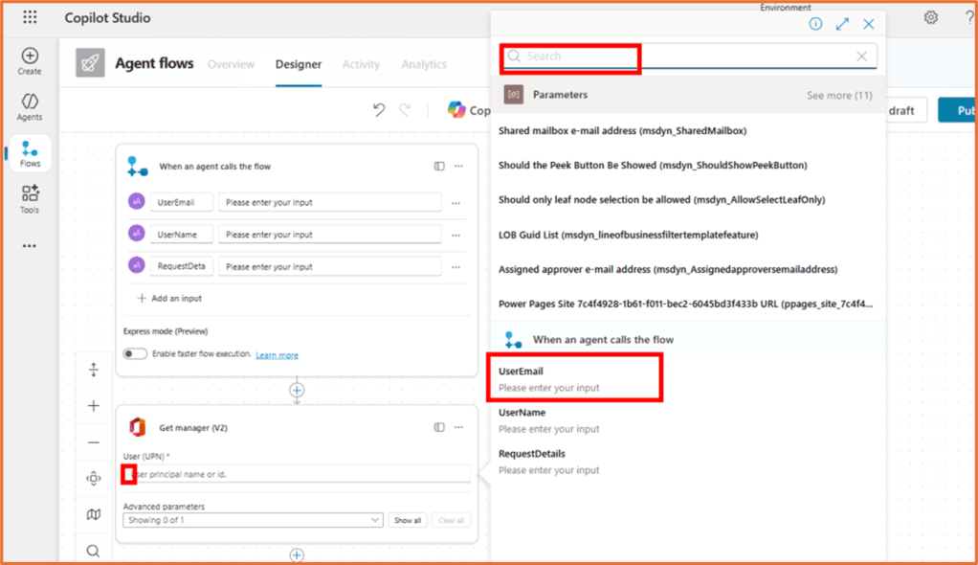Open the Settings gear
This screenshot has width=978, height=565.
pos(930,17)
